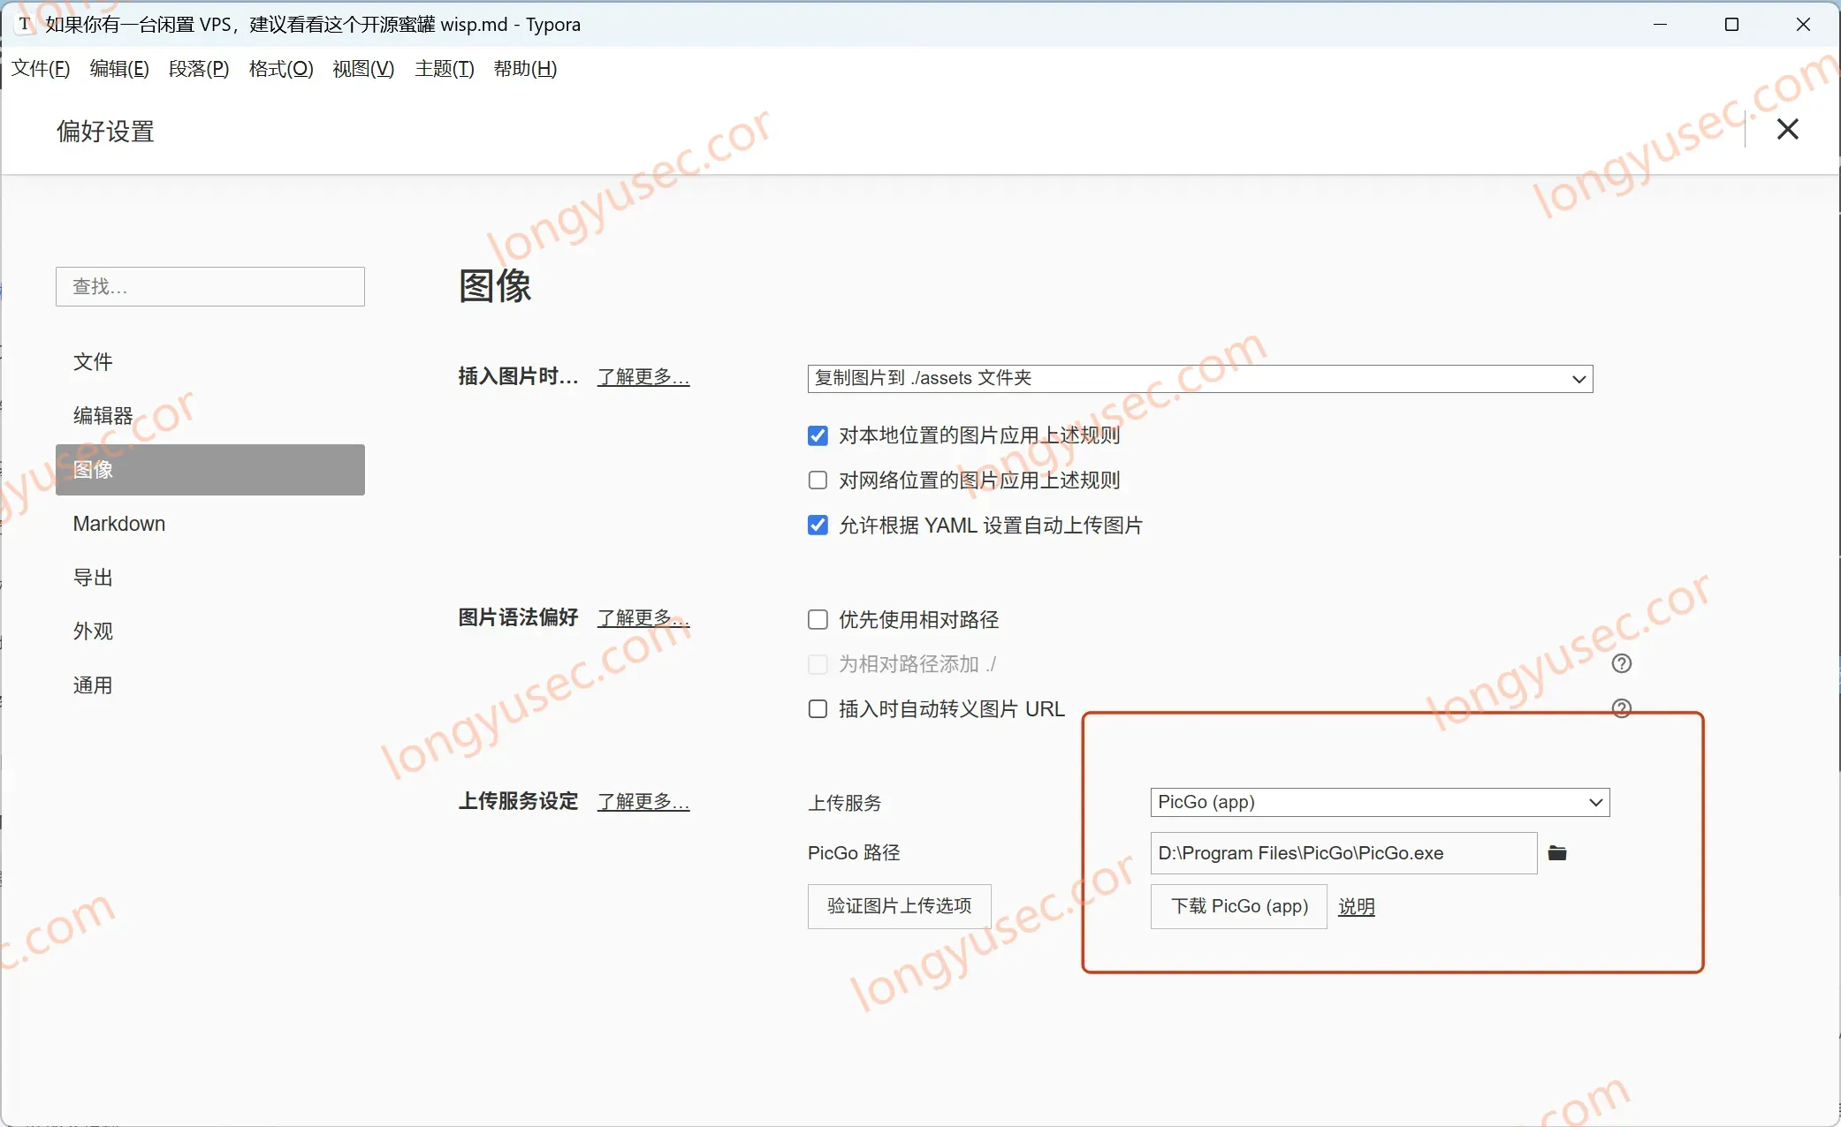The height and width of the screenshot is (1127, 1841).
Task: Minimize the Typora window
Action: 1660,25
